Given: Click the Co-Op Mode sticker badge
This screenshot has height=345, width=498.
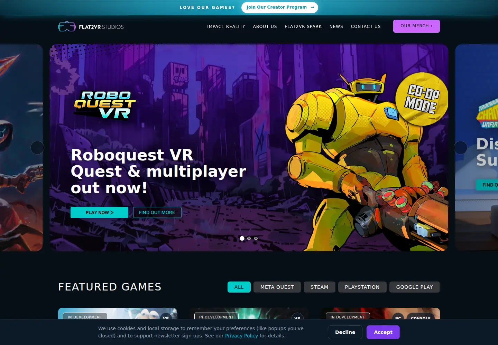Looking at the screenshot, I should point(422,99).
